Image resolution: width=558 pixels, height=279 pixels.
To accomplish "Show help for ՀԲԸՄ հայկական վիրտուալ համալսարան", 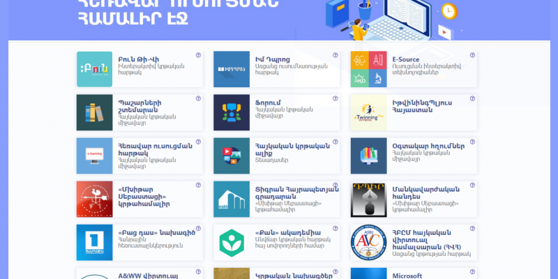I will point(473,229).
